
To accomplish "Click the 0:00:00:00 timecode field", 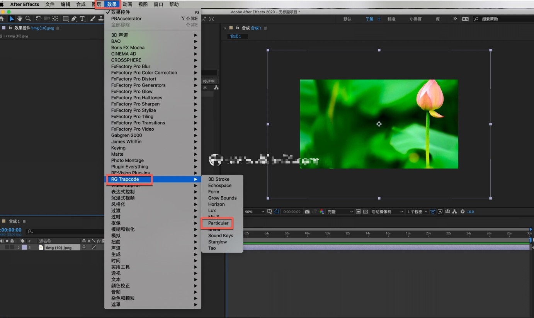I will (291, 211).
